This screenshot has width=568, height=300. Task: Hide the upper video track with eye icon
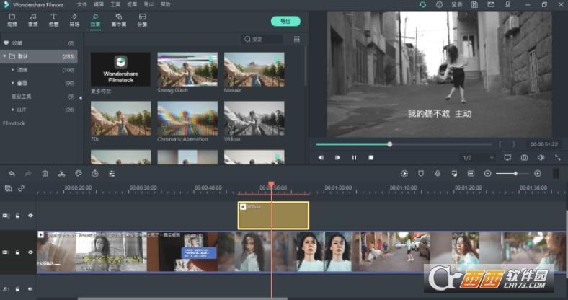point(30,216)
